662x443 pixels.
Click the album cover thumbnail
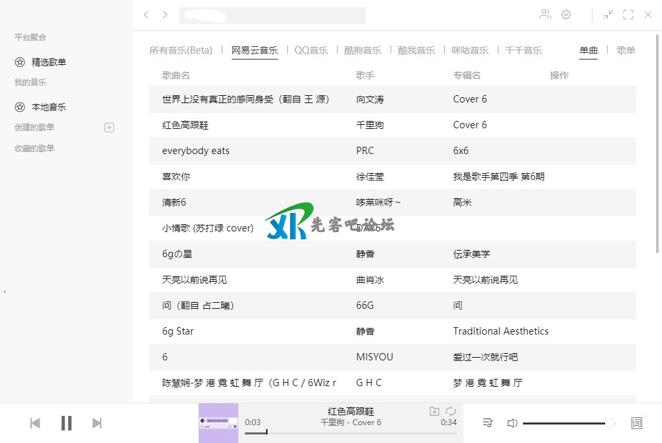218,423
